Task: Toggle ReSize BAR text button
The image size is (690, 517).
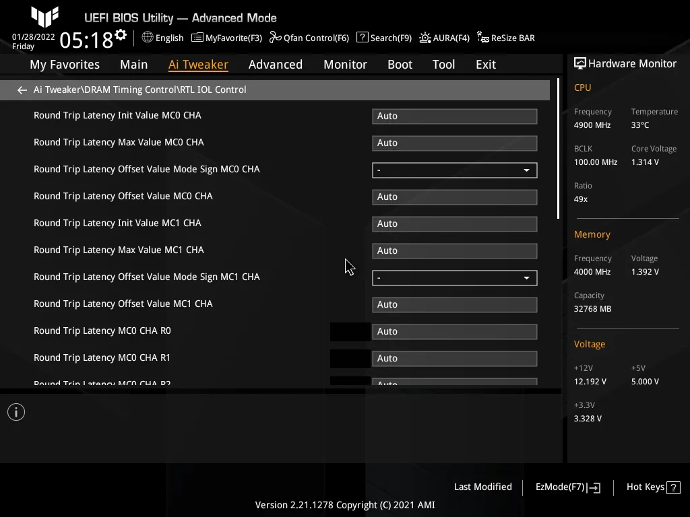Action: pos(513,38)
